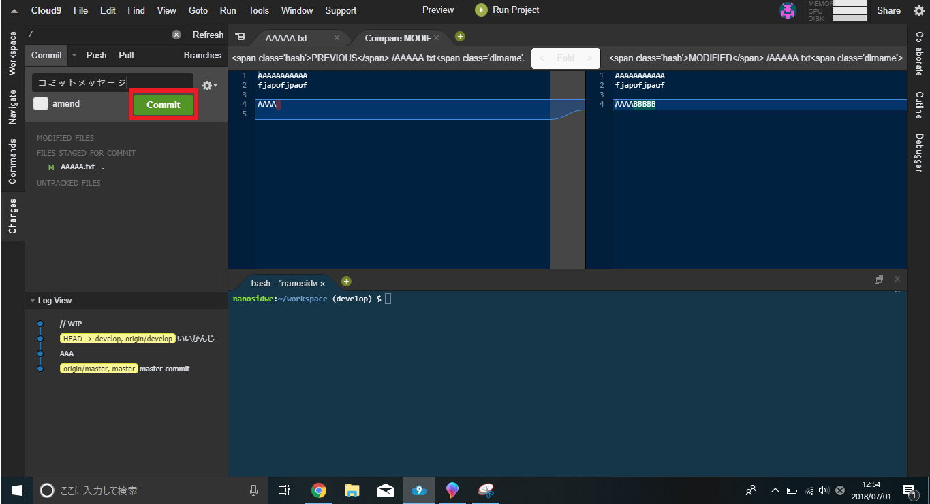930x504 pixels.
Task: Open IDE preferences via the top-right gear
Action: click(918, 10)
